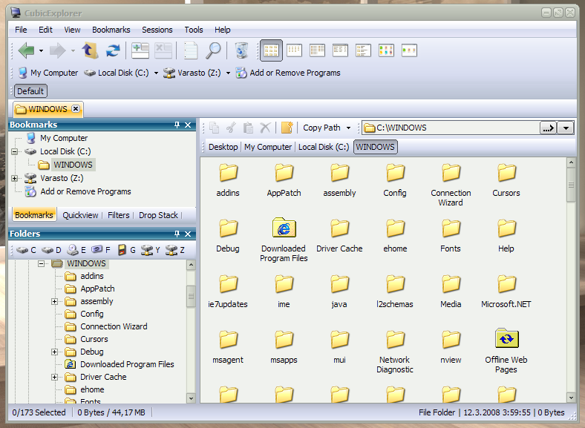Switch to details view mode

[340, 50]
